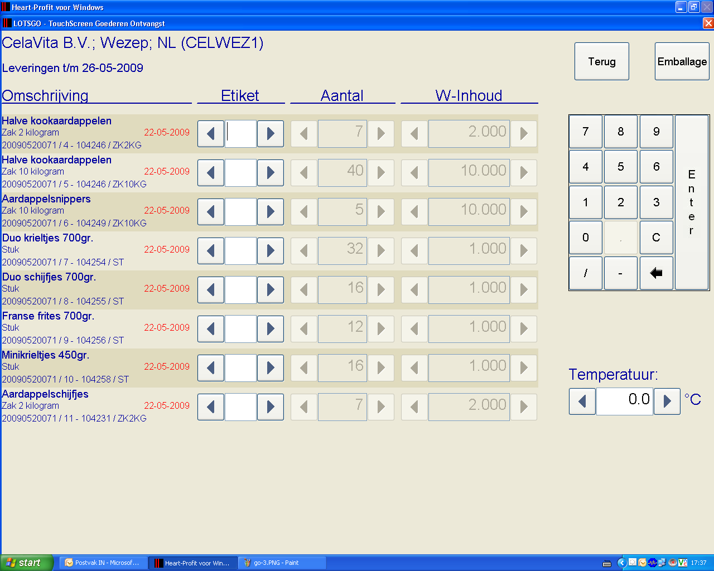714x571 pixels.
Task: Click the keypad backspace arrow icon
Action: [657, 273]
